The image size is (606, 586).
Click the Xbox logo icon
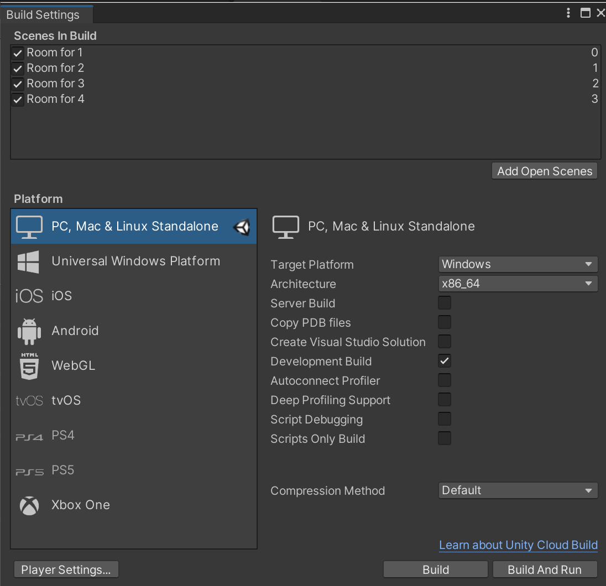tap(29, 506)
